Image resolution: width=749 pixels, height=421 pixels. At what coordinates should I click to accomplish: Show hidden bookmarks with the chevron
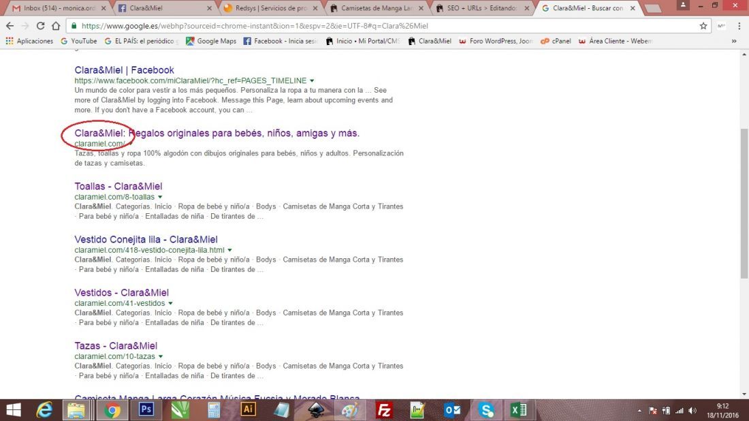[734, 41]
